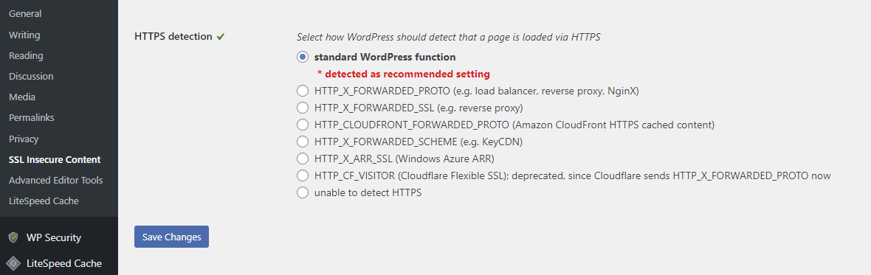Open Discussion settings in sidebar
This screenshot has height=275, width=871.
[31, 77]
